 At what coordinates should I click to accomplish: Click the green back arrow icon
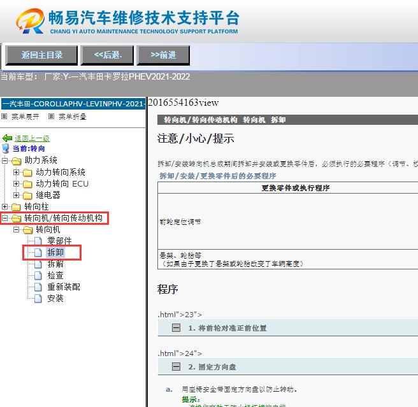(7, 138)
